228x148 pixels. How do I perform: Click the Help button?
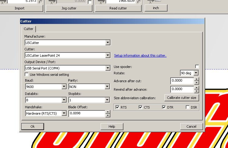pos(112,126)
